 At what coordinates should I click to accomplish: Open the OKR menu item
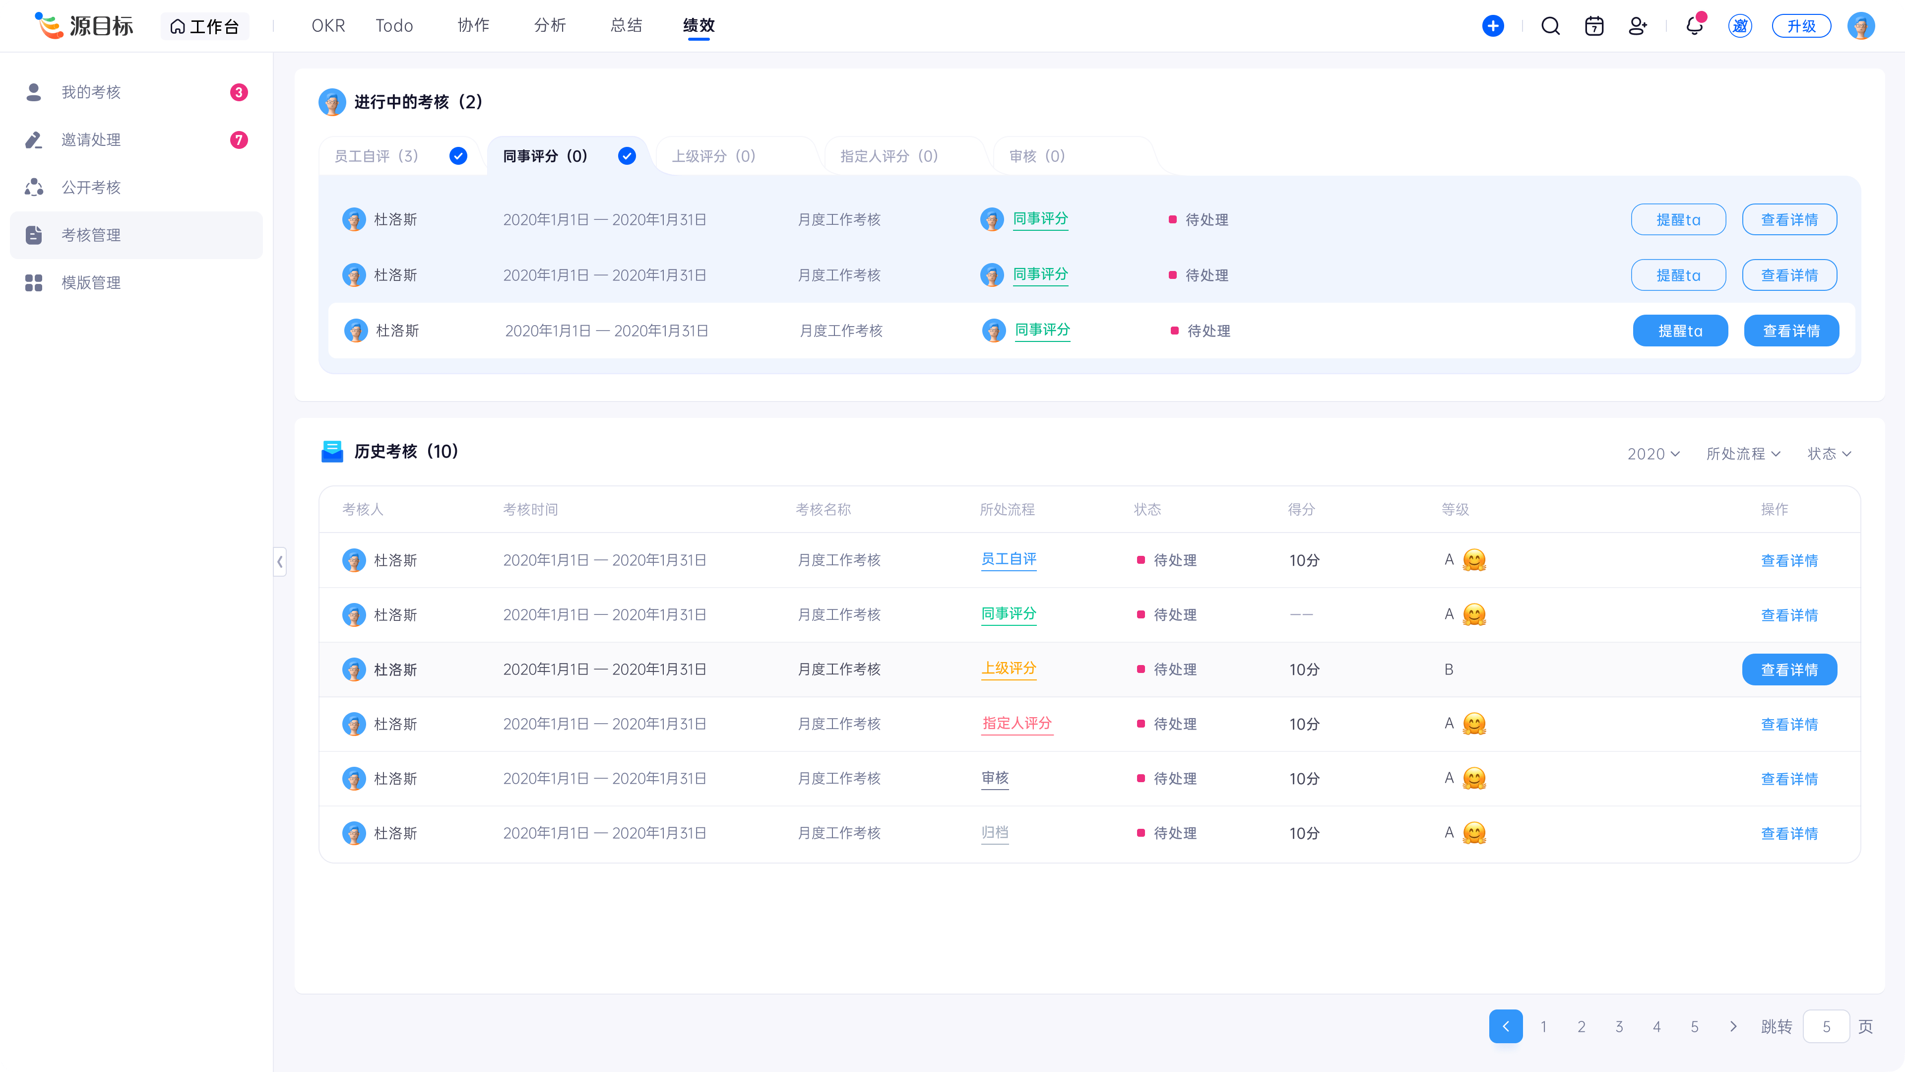pos(327,26)
